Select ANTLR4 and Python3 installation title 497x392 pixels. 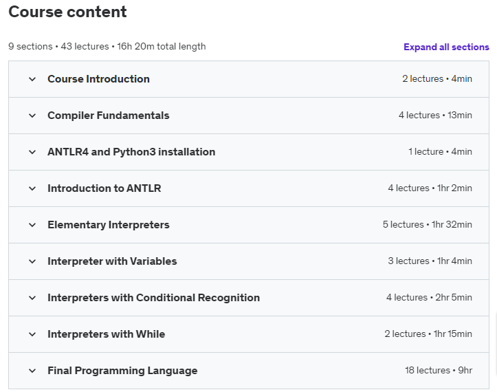131,152
